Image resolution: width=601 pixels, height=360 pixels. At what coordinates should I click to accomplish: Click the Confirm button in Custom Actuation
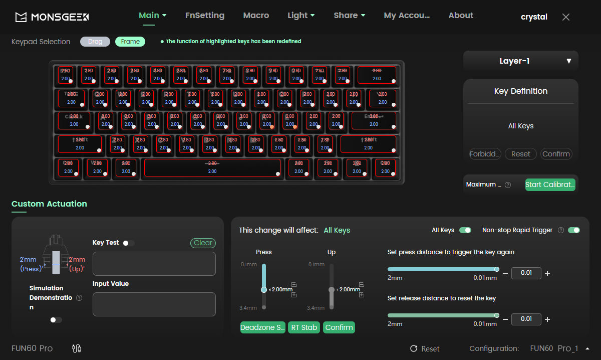point(339,327)
